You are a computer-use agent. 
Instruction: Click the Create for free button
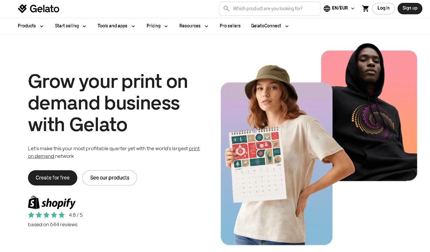52,178
